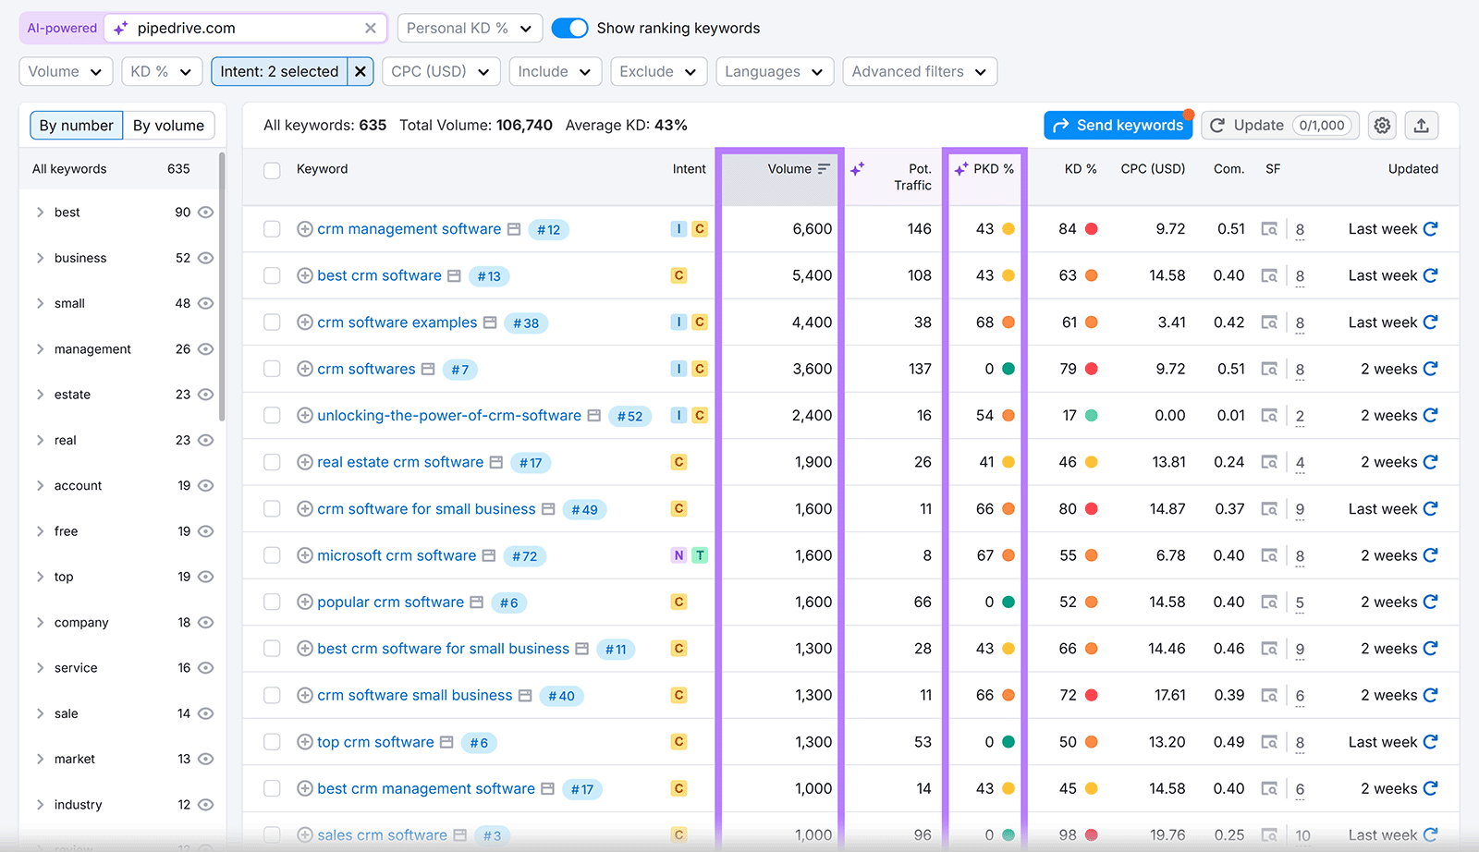Viewport: 1479px width, 852px height.
Task: Sort by Volume column header icon
Action: [824, 169]
